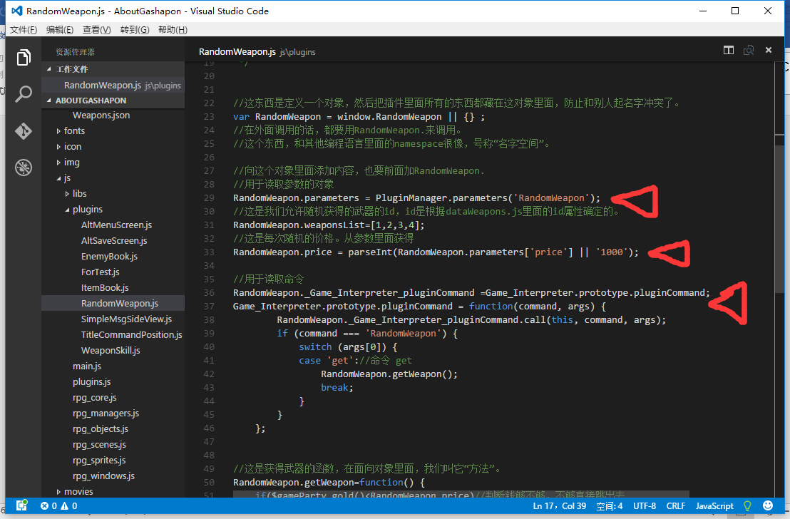Expand the movies folder
The height and width of the screenshot is (519, 790).
[x=58, y=492]
